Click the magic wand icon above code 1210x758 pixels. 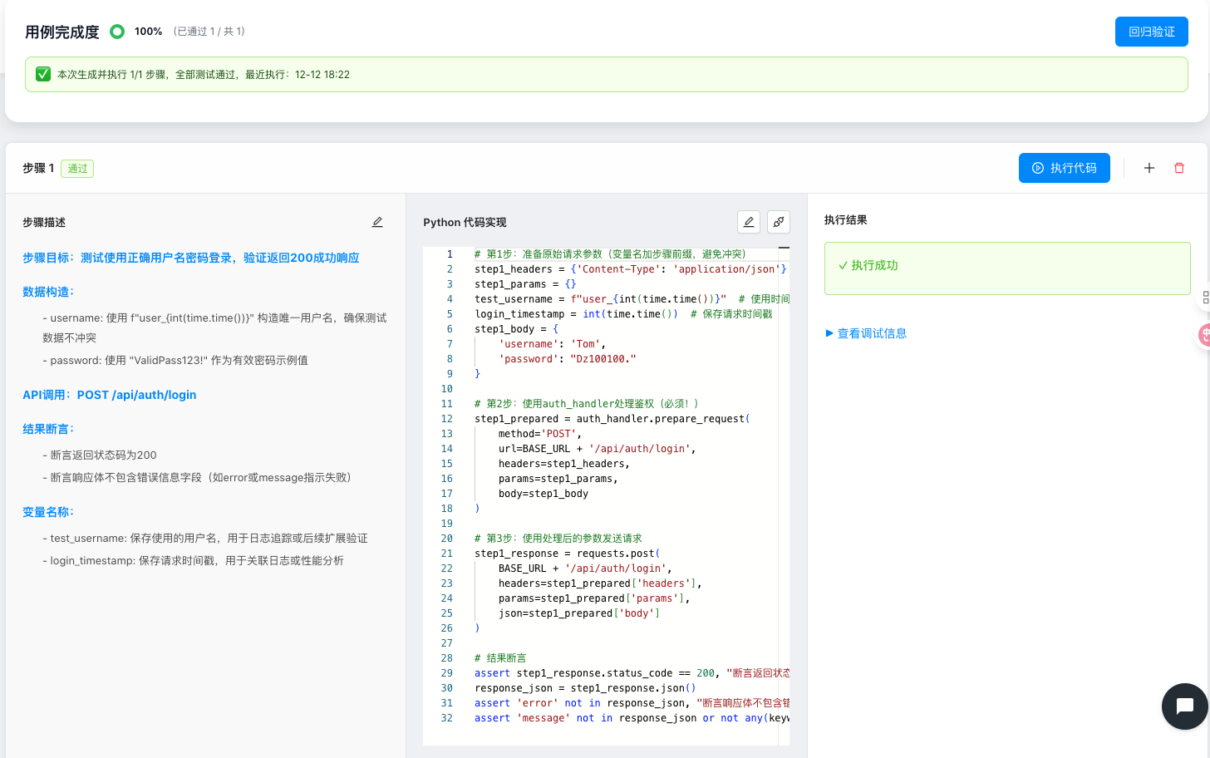point(779,222)
